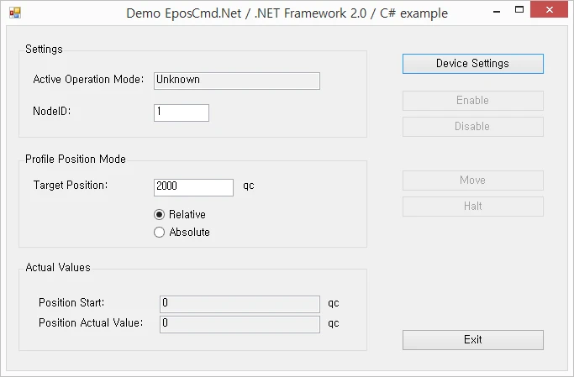Click the window title bar text
This screenshot has width=574, height=377.
click(x=287, y=13)
